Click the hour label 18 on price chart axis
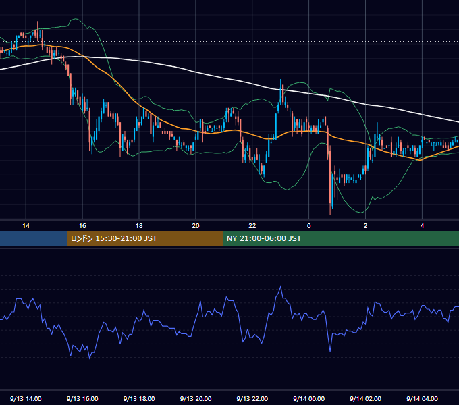The width and height of the screenshot is (459, 405). 139,226
